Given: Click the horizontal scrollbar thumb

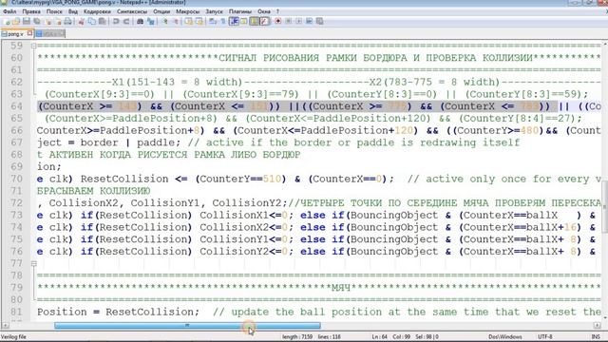Looking at the screenshot, I should click(187, 326).
